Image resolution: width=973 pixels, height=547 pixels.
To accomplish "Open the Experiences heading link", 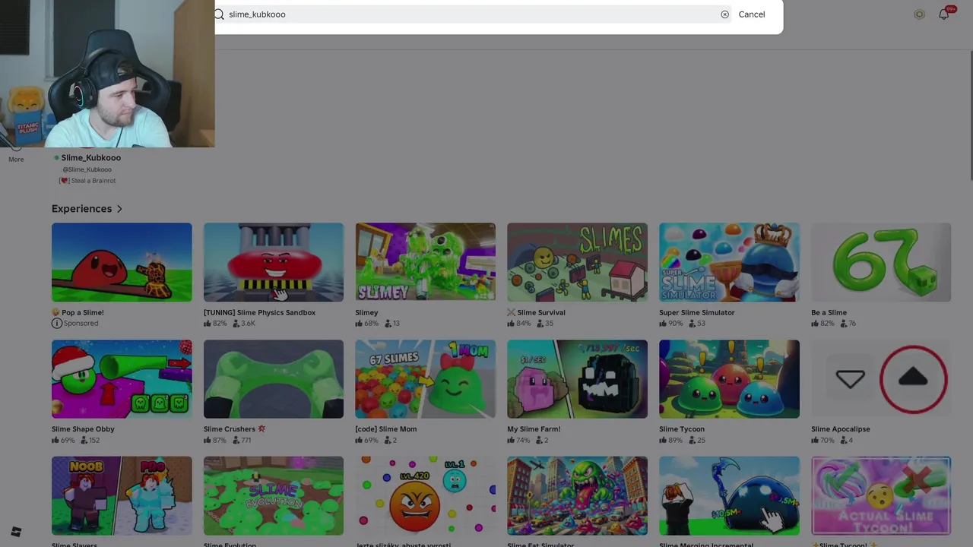I will (x=81, y=208).
